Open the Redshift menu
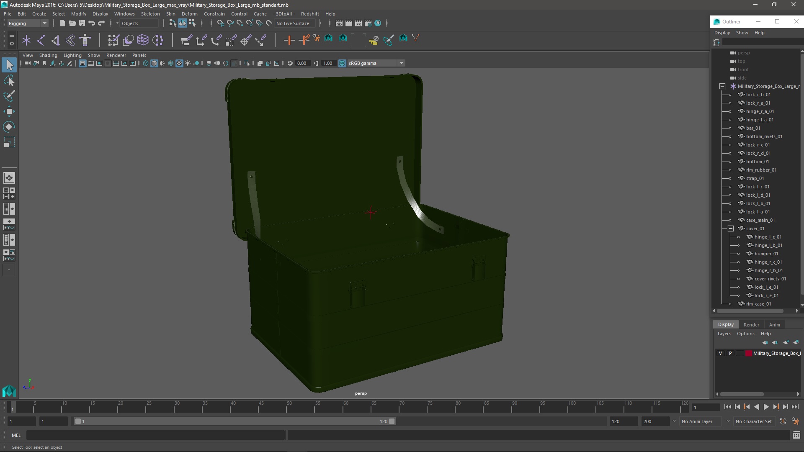The image size is (804, 452). [x=310, y=14]
